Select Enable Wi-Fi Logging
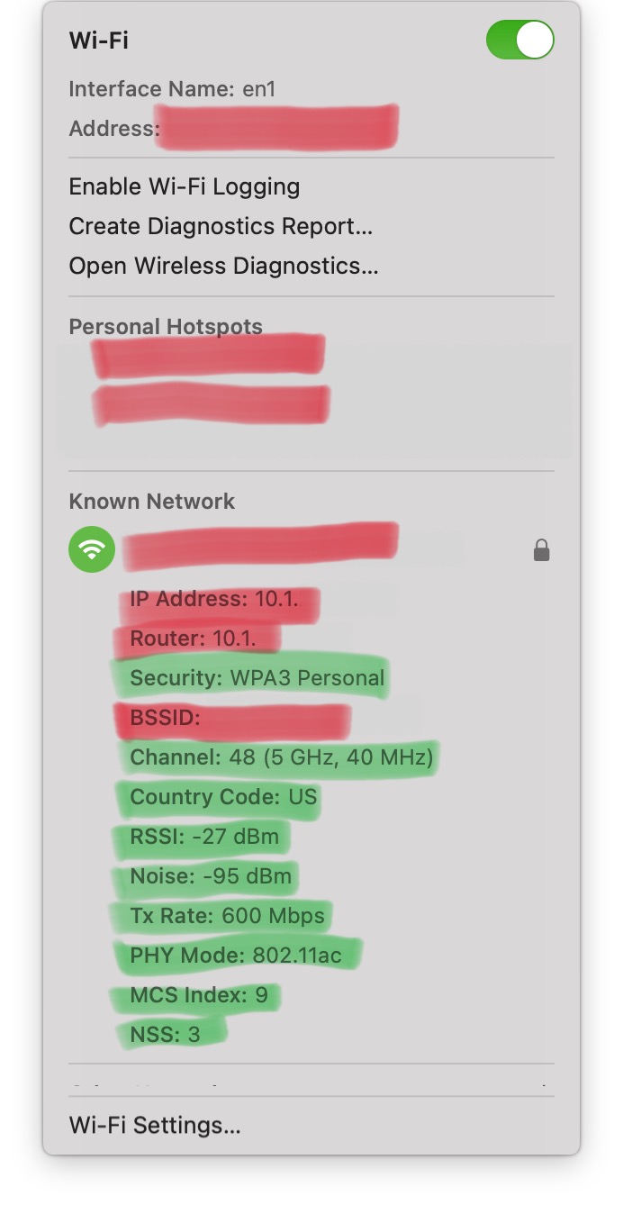This screenshot has width=623, height=1205. tap(185, 186)
